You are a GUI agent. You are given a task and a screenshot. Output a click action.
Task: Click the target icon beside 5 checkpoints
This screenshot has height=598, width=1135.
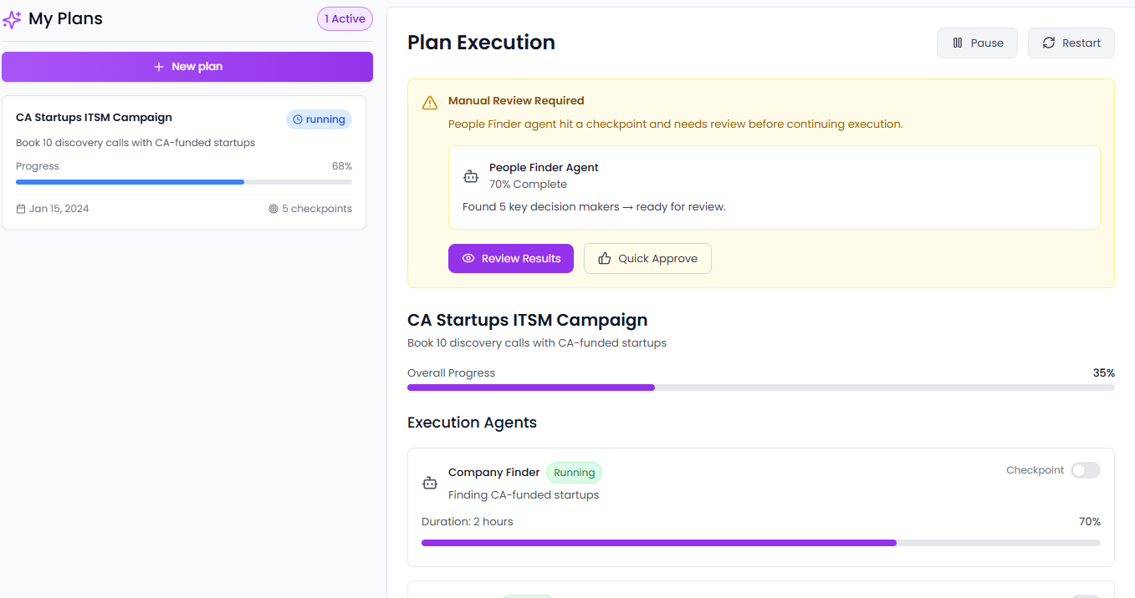[x=274, y=209]
